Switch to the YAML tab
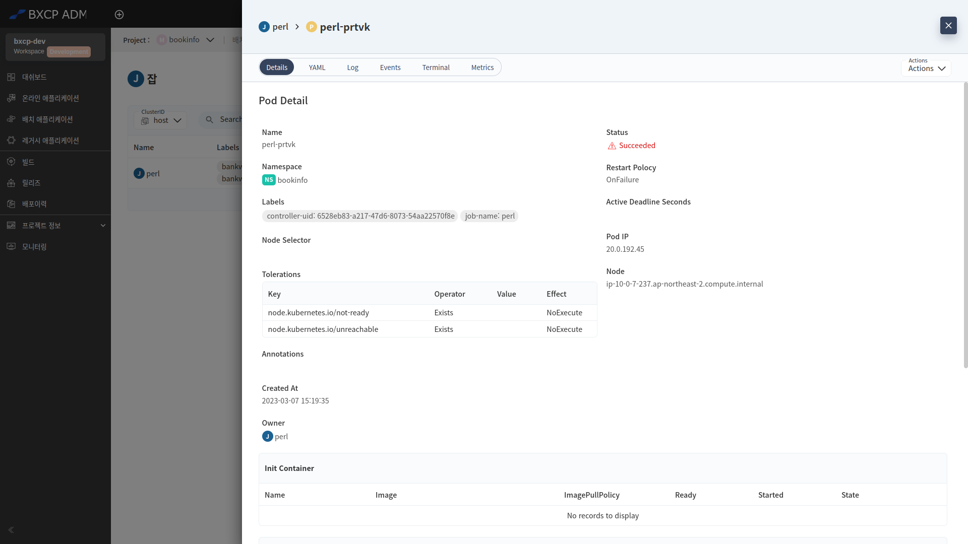This screenshot has width=968, height=544. point(317,67)
